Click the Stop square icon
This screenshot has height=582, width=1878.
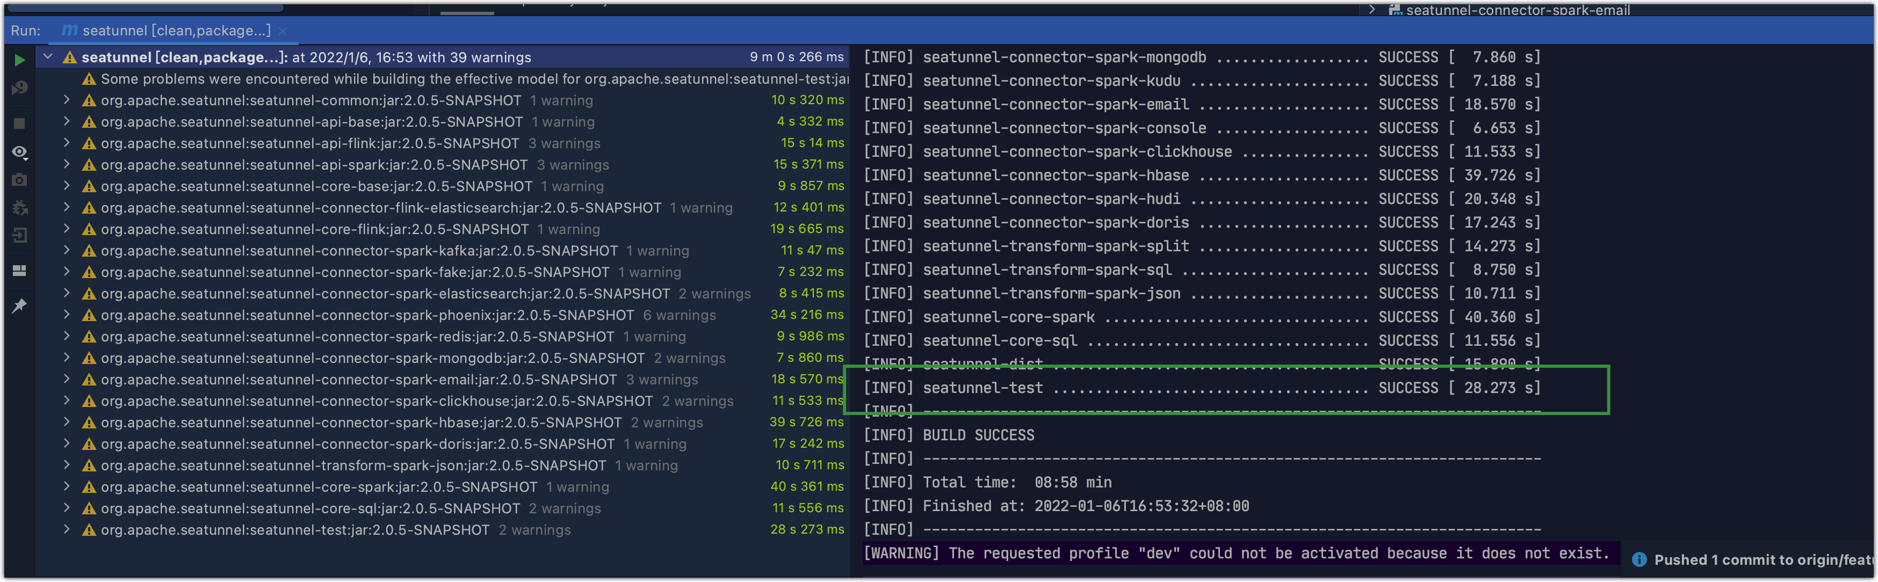[x=20, y=124]
